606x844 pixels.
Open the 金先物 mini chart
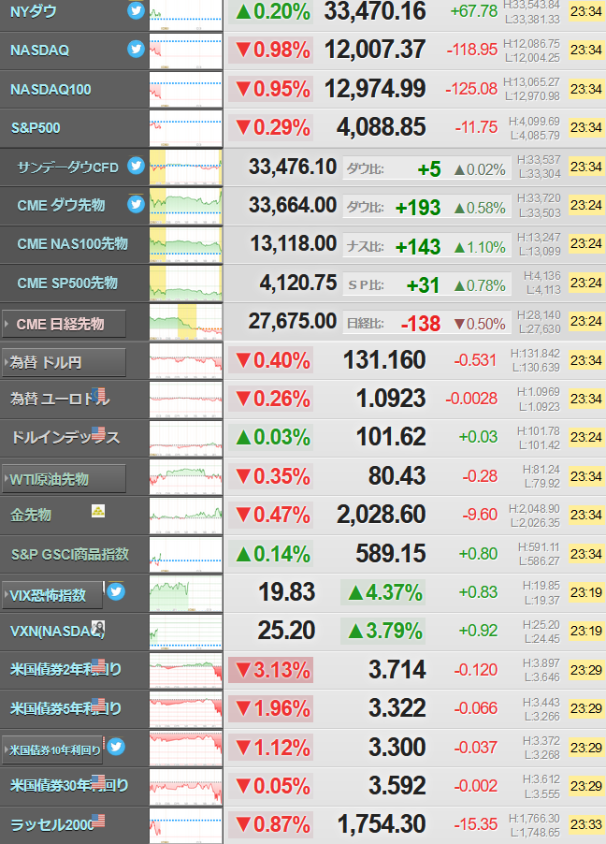186,516
